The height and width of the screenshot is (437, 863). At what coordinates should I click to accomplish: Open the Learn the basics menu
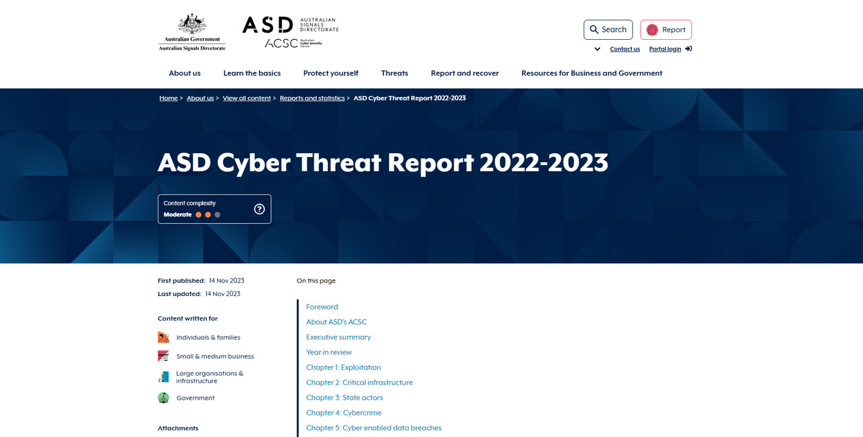pos(252,73)
